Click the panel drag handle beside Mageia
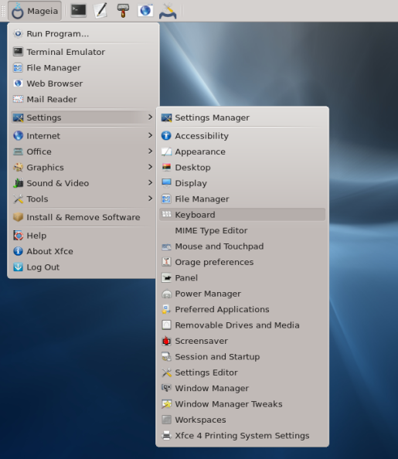The width and height of the screenshot is (398, 459). [4, 11]
